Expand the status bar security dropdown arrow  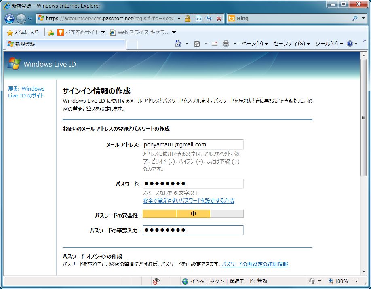[x=320, y=281]
